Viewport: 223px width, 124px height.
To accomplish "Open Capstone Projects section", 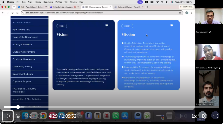I will [29, 81].
